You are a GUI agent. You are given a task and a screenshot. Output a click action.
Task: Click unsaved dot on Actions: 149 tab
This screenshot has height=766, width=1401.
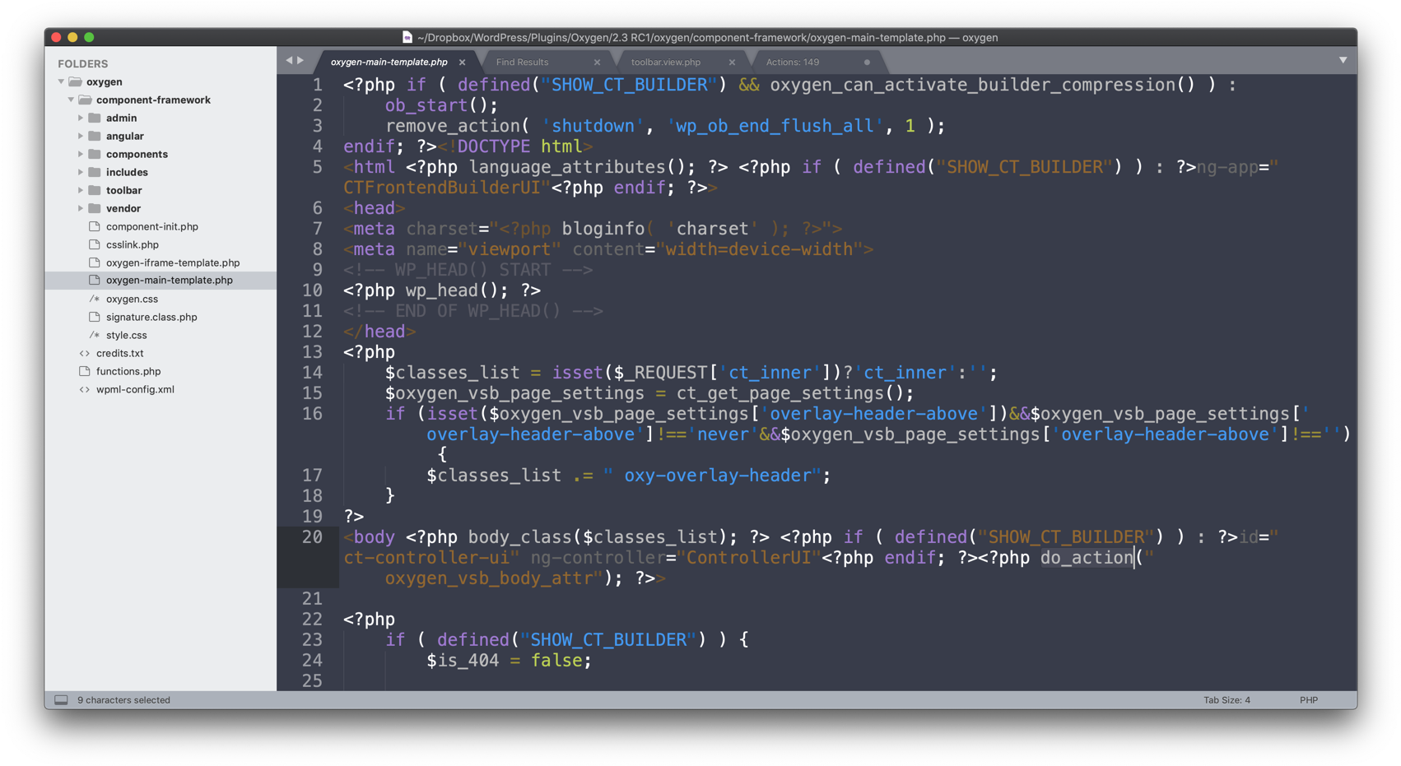click(867, 63)
